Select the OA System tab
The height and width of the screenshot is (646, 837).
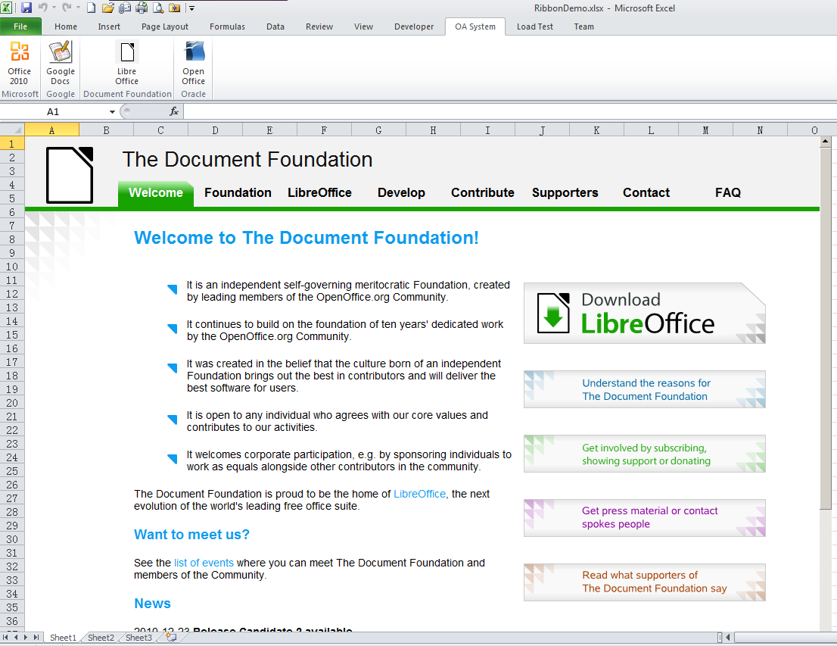[x=475, y=27]
